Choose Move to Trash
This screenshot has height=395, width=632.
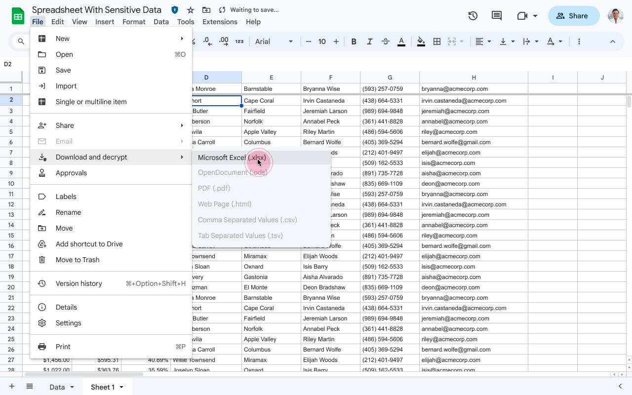111,260
